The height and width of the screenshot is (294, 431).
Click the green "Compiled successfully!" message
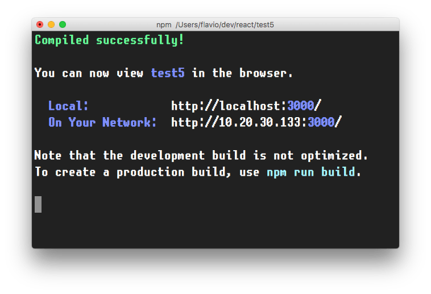[109, 40]
